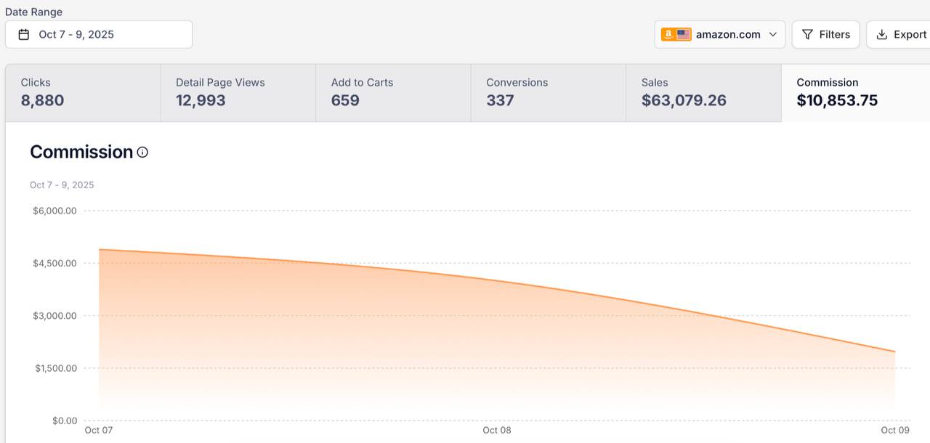This screenshot has height=443, width=930.
Task: Open the Oct 7 - 9, 2025 date picker
Action: point(99,34)
